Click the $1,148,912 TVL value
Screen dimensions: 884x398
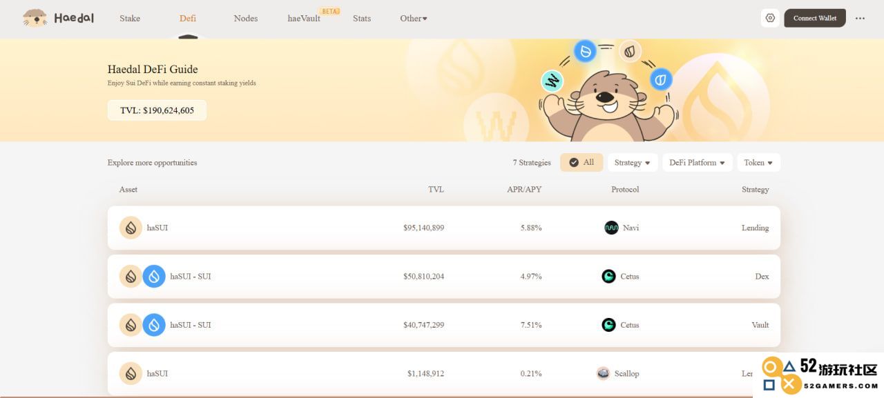point(425,374)
